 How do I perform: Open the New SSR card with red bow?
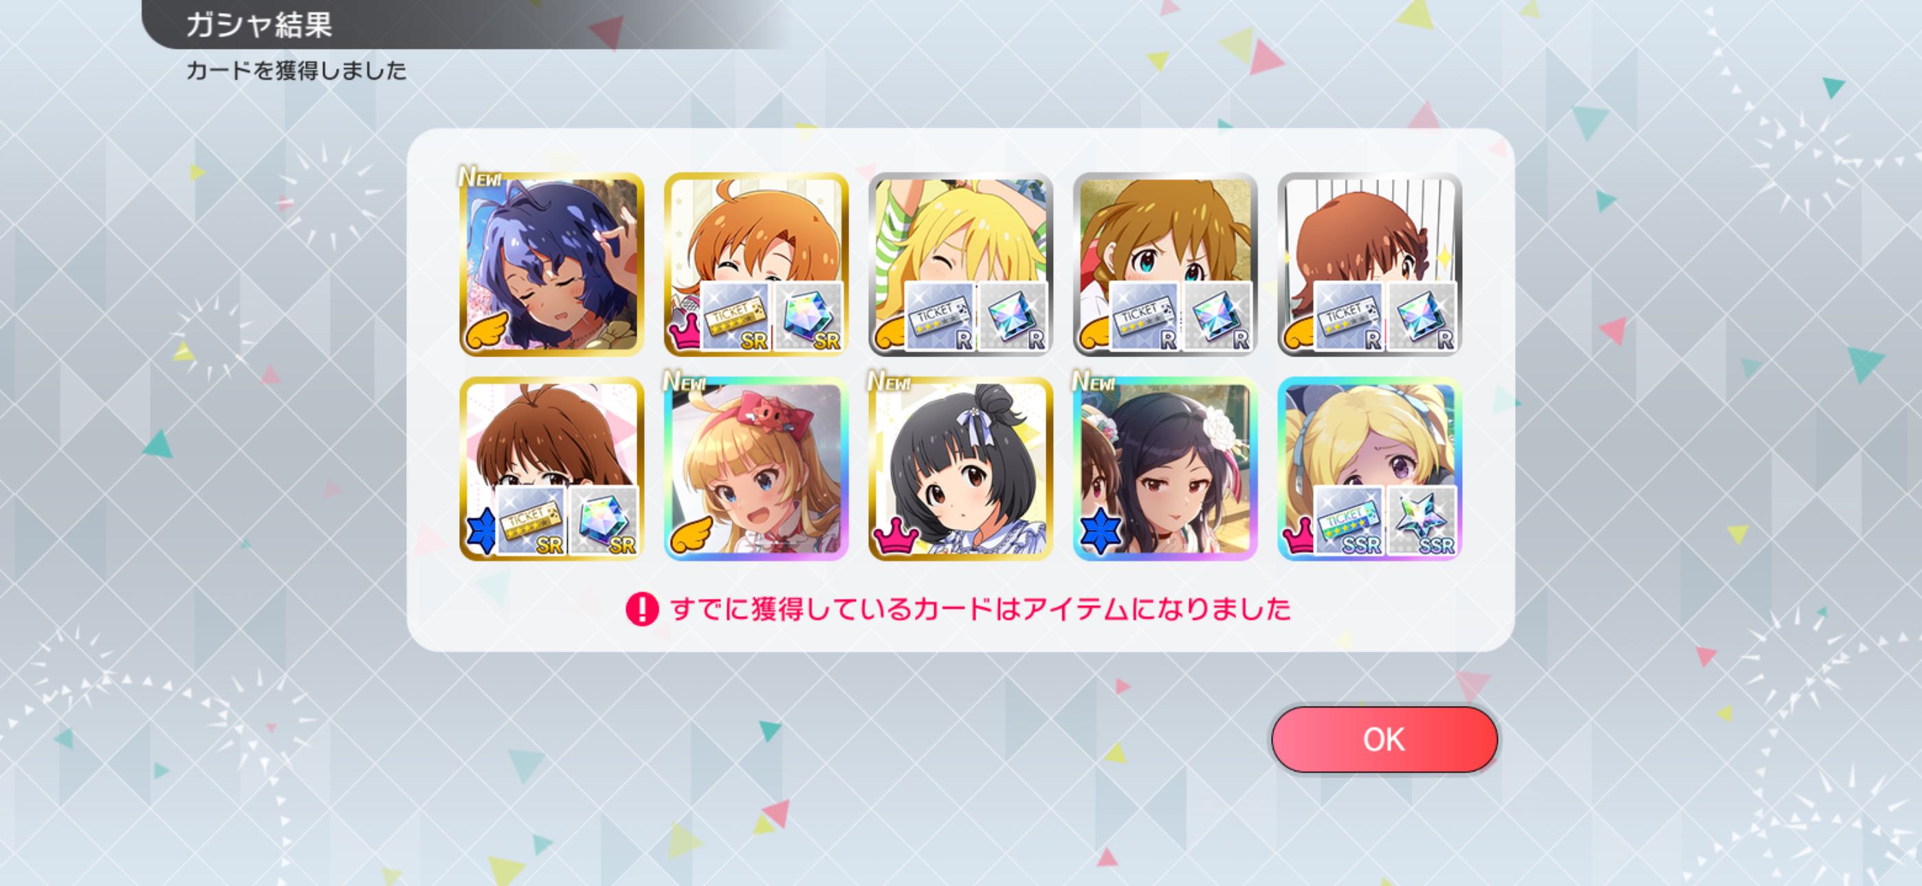click(756, 468)
